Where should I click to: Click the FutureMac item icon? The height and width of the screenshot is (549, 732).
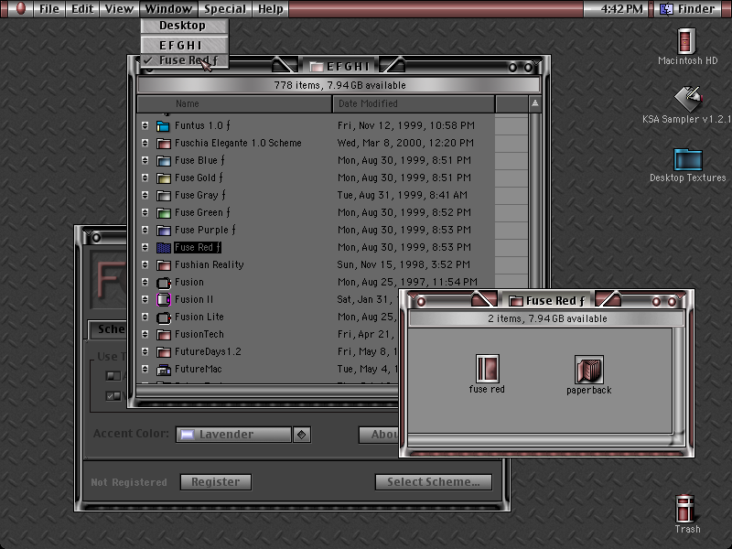[x=163, y=370]
